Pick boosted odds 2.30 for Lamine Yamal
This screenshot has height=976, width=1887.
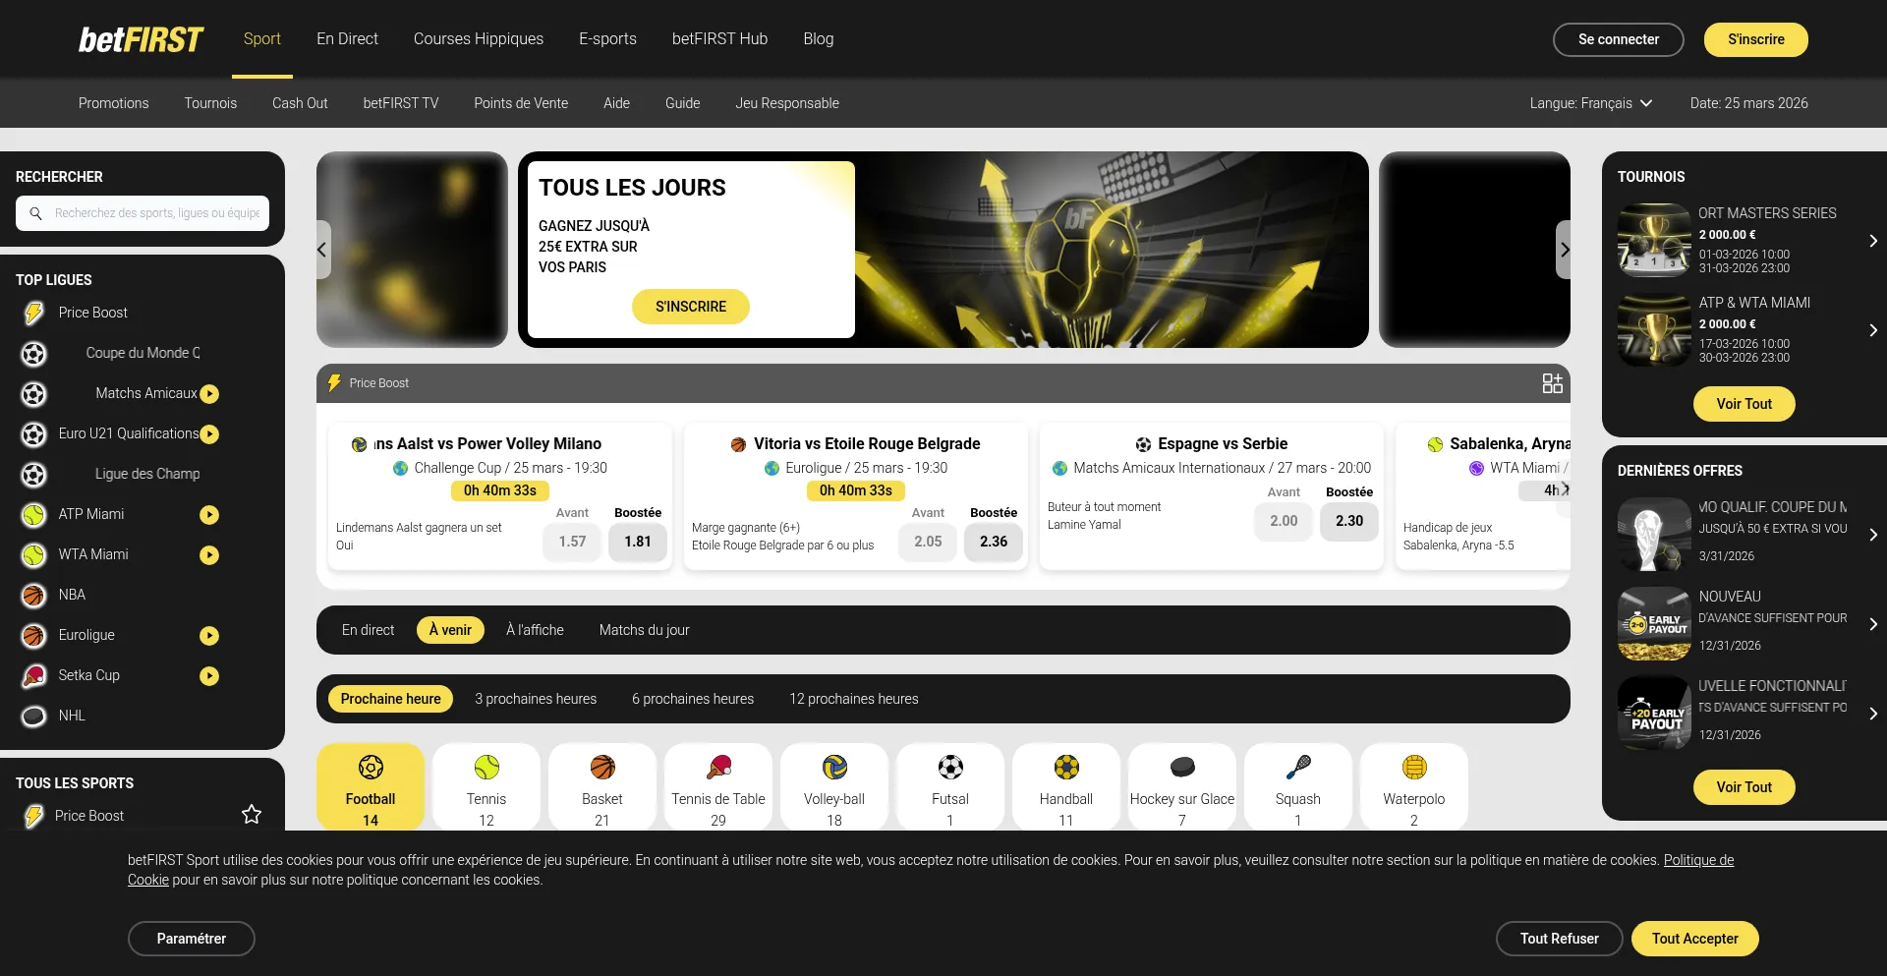point(1349,521)
